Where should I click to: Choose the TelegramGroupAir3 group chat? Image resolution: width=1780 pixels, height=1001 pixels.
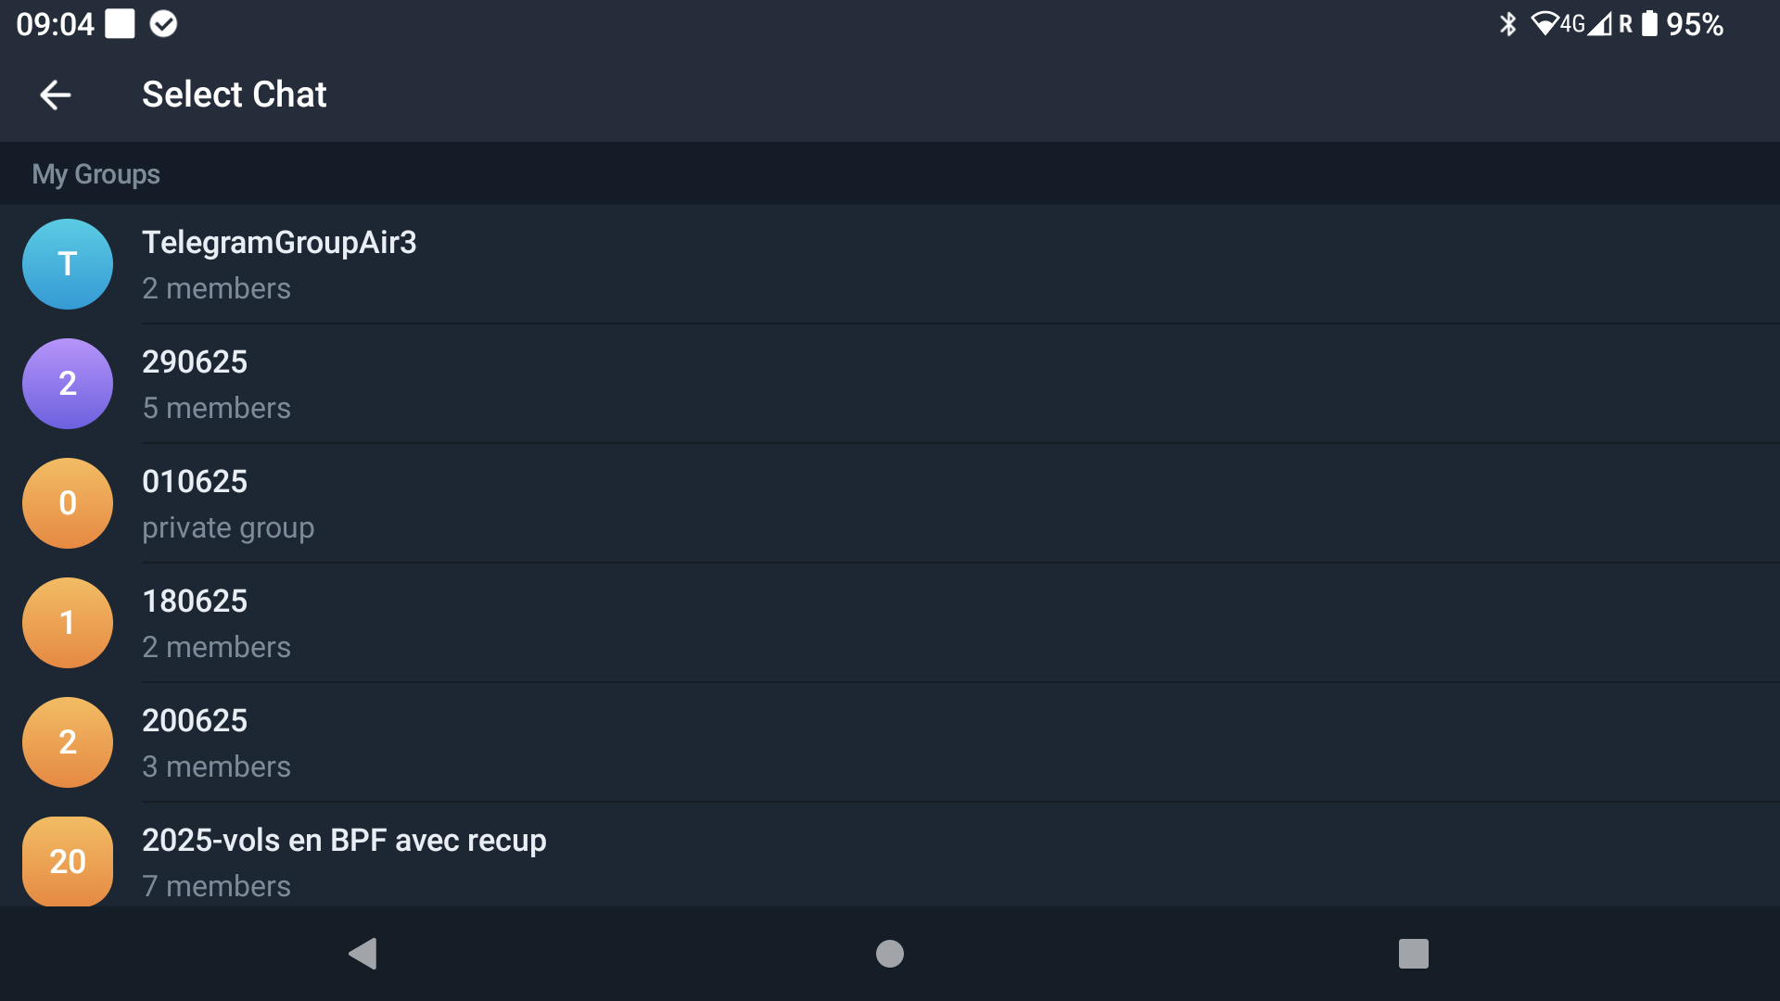[890, 264]
